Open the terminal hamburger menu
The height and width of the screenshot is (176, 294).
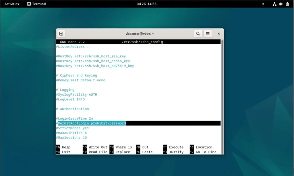tap(208, 34)
